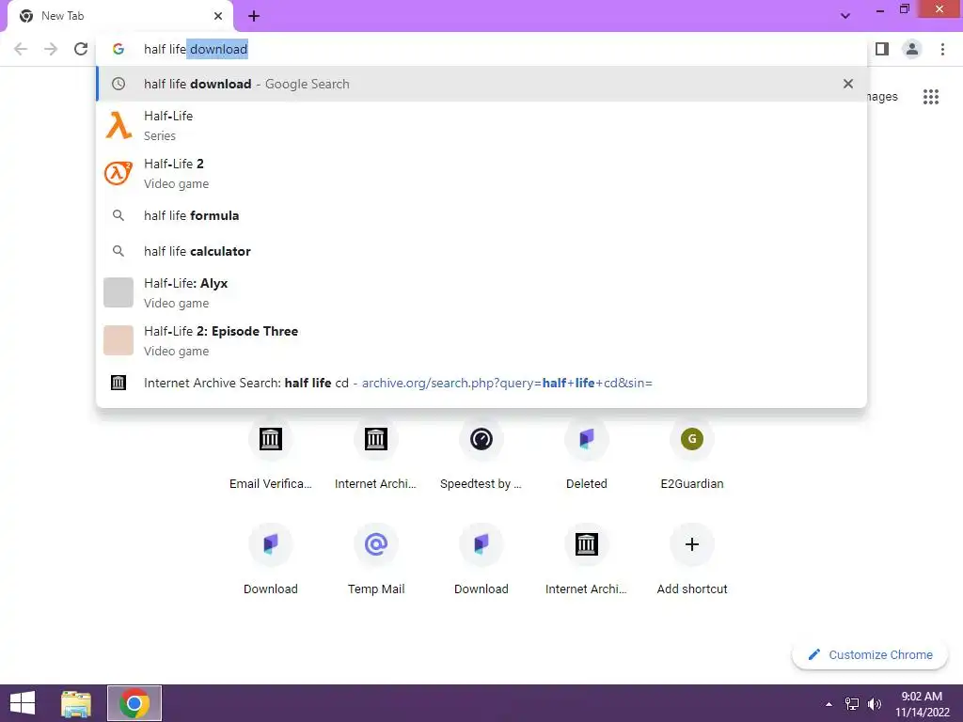The width and height of the screenshot is (963, 722).
Task: Click the Add shortcut button
Action: (692, 560)
